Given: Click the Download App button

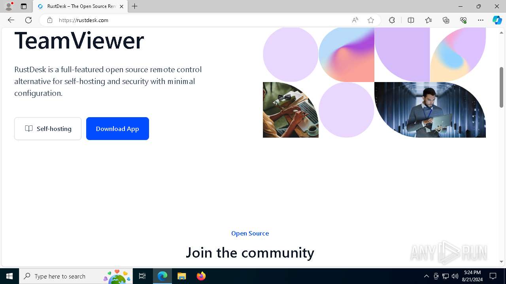Looking at the screenshot, I should [x=117, y=129].
